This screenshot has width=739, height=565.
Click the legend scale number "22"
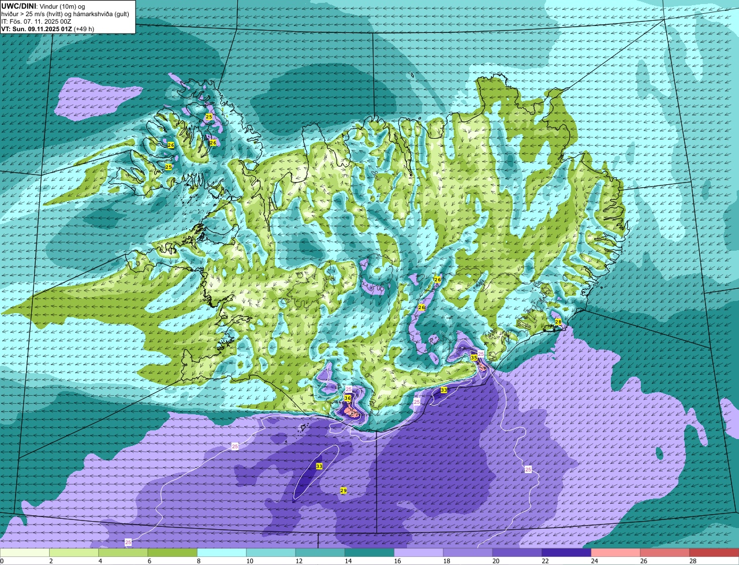(546, 561)
